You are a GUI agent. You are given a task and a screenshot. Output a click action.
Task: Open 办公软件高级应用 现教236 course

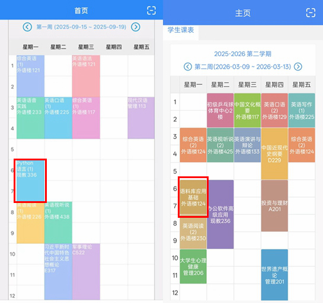tap(220, 214)
